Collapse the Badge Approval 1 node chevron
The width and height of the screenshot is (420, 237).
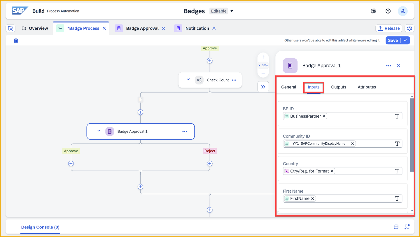tap(99, 131)
